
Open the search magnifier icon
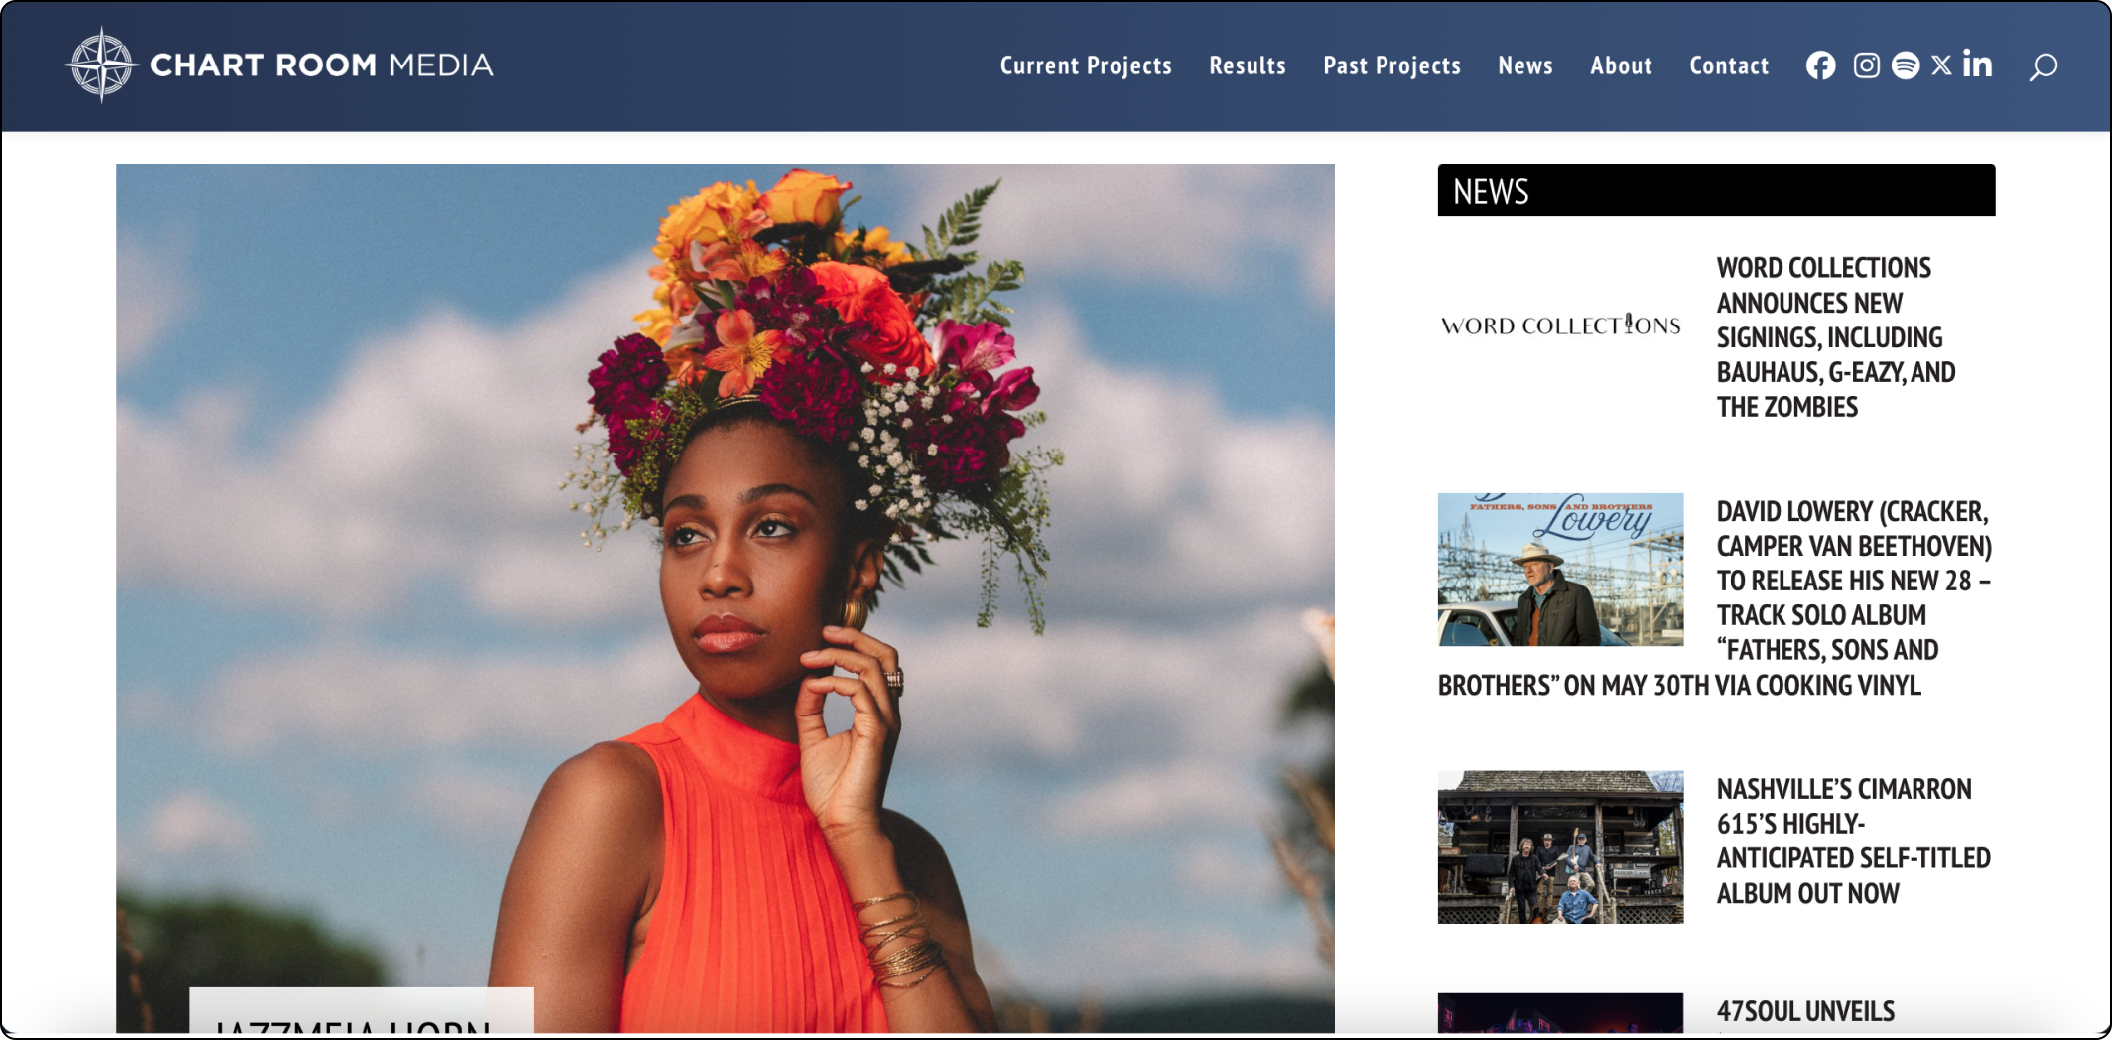click(x=2043, y=66)
